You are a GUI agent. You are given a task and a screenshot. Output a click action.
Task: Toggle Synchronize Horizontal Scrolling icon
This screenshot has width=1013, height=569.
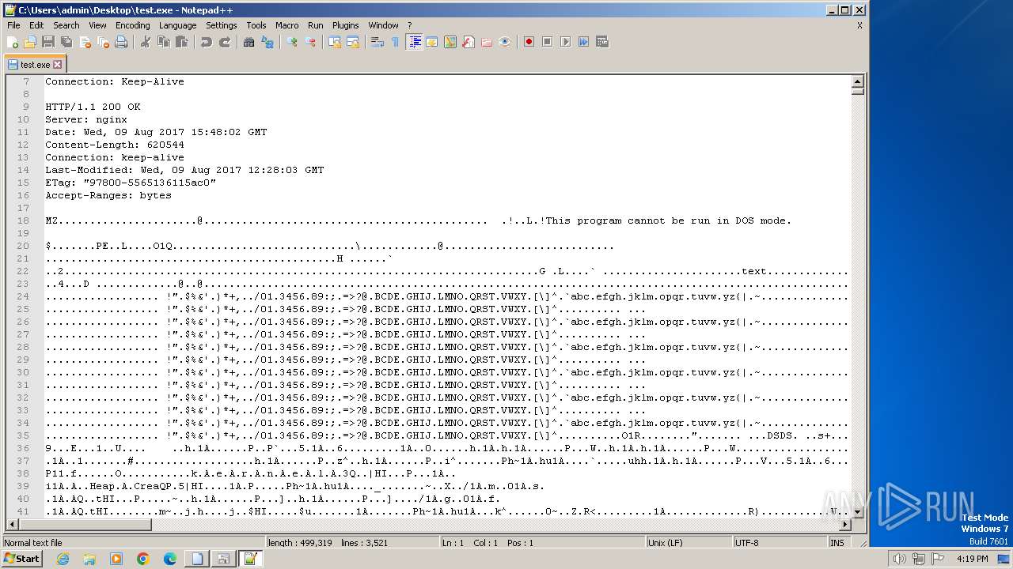point(353,42)
